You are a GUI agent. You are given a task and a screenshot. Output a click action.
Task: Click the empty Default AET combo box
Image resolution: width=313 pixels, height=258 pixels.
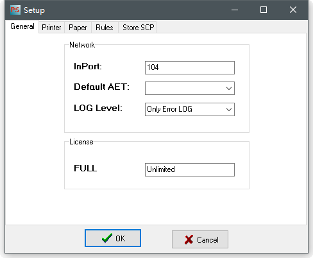click(190, 88)
